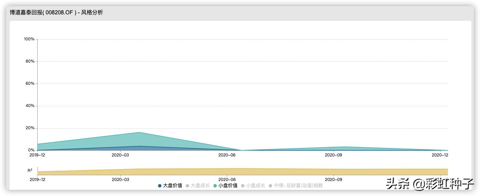
Task: Click the R² axis label
Action: (x=30, y=170)
